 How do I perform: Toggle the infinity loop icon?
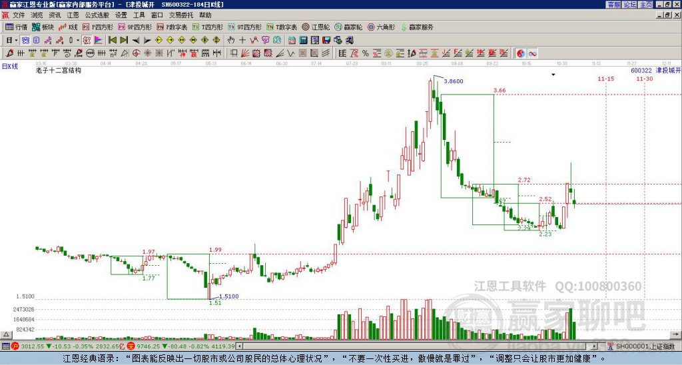point(532,53)
